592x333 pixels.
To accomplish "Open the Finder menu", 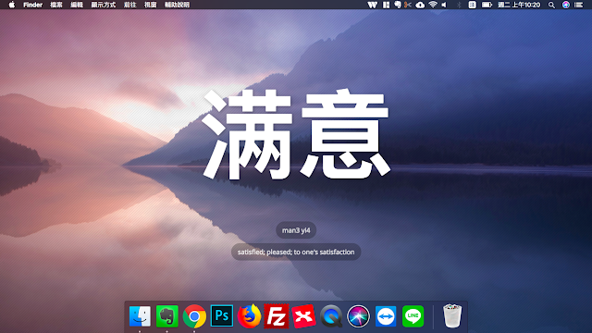I will [33, 5].
